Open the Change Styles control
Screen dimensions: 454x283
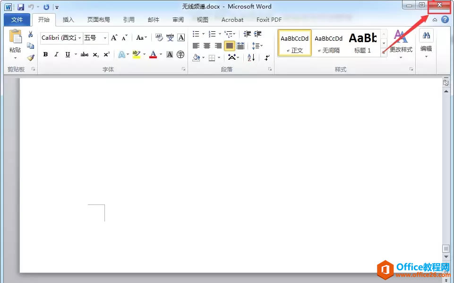coord(401,44)
